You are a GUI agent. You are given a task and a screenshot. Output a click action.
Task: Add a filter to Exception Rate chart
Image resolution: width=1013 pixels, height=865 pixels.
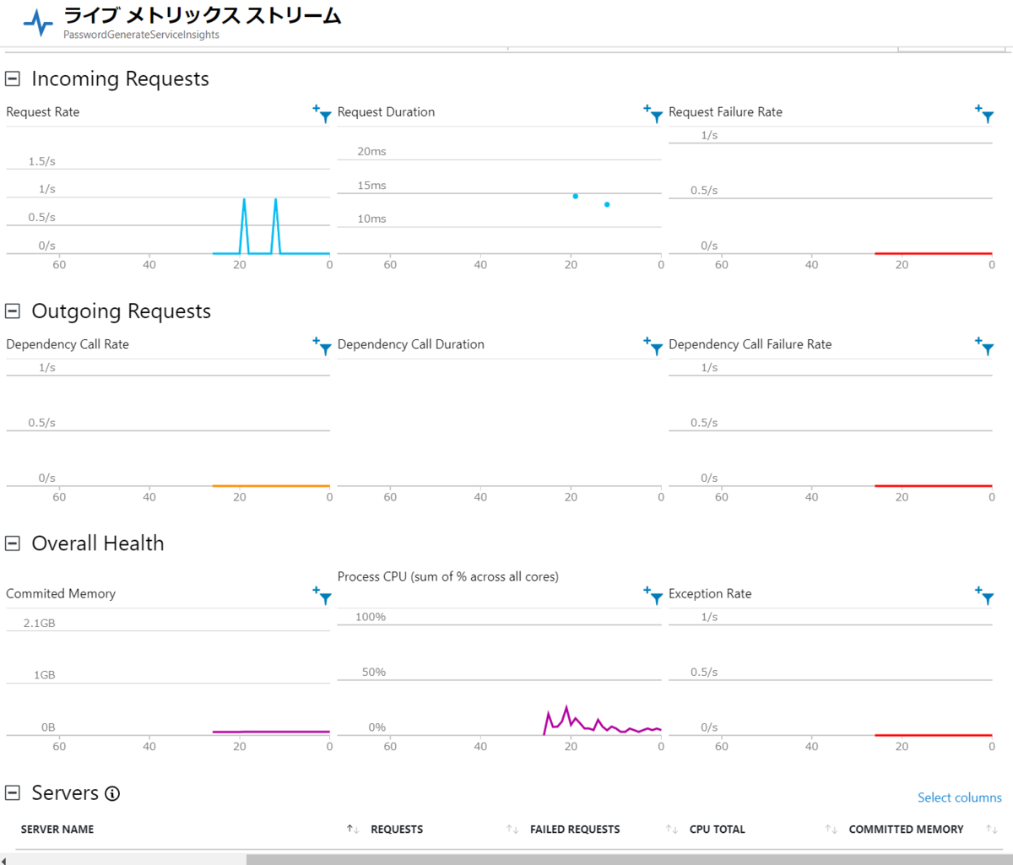(984, 596)
